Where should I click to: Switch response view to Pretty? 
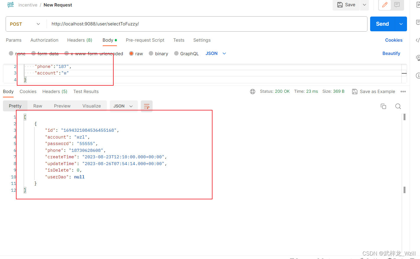tap(15, 106)
